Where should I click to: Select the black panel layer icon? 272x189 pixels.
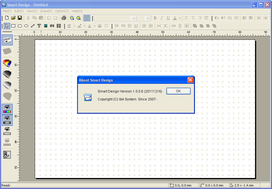click(x=7, y=74)
